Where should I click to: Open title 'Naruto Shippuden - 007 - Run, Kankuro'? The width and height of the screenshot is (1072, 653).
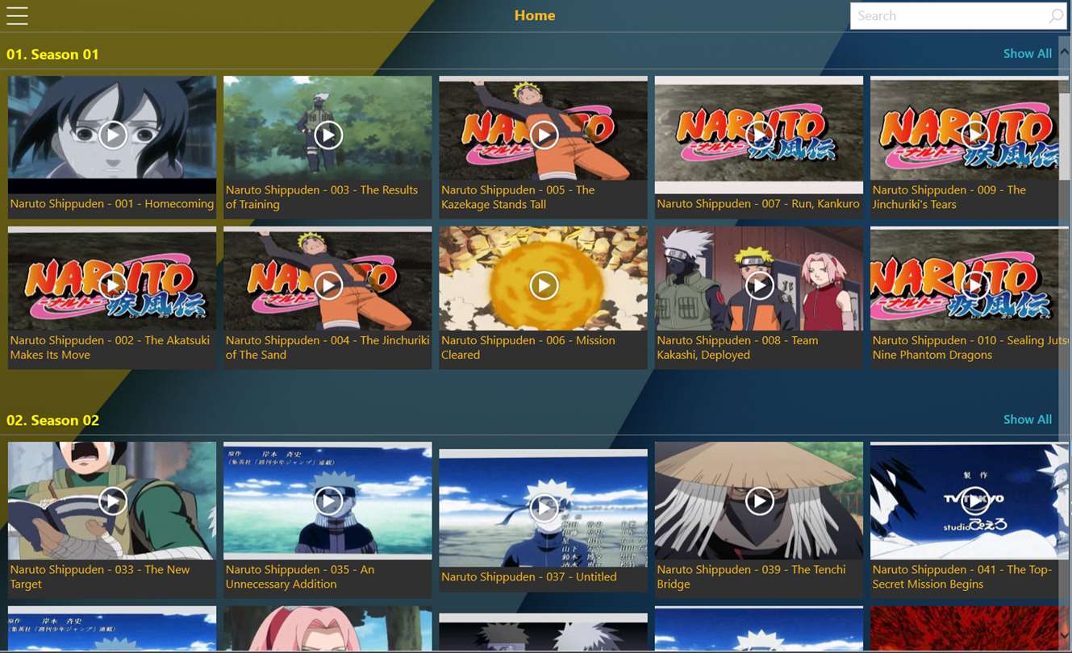[758, 204]
